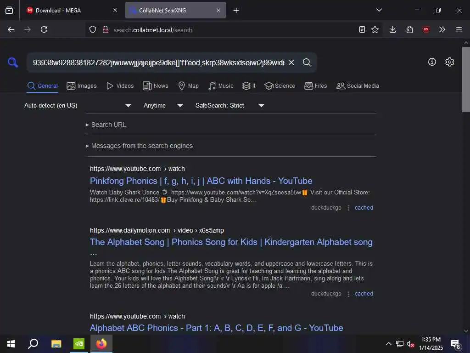Open the Auto-detect (en-US) language dropdown
This screenshot has height=353, width=470.
point(78,105)
